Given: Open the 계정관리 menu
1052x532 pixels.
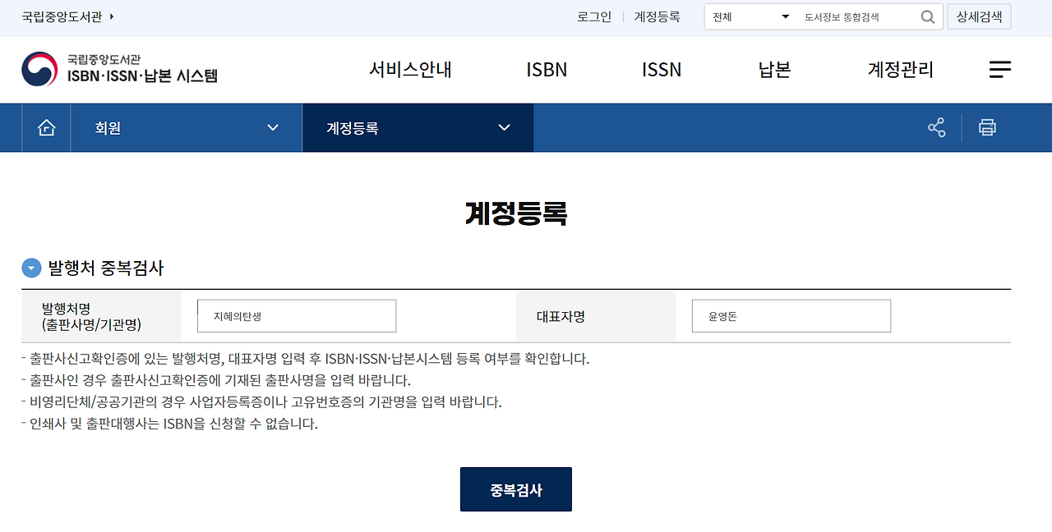Looking at the screenshot, I should coord(899,70).
